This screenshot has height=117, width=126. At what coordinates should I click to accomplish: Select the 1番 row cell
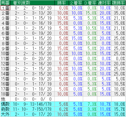coord(5,8)
